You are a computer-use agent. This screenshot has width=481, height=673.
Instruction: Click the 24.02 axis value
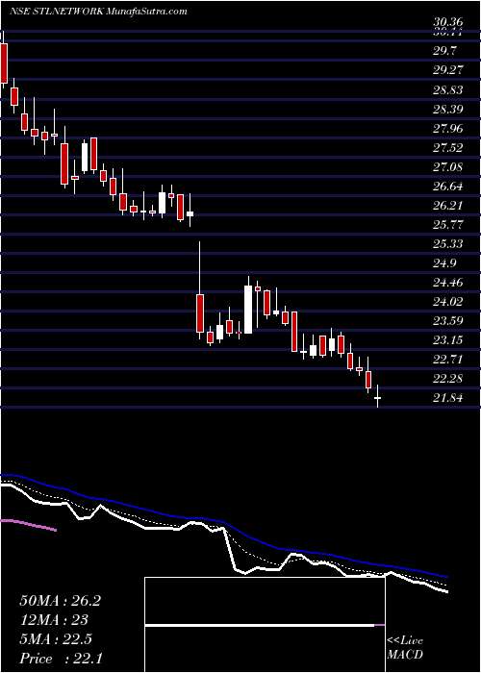click(x=448, y=301)
